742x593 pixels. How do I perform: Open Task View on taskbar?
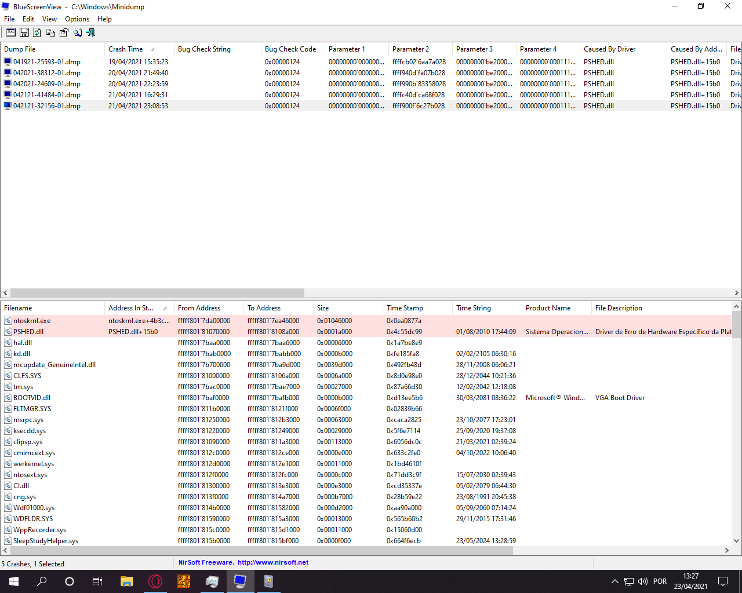[x=97, y=581]
